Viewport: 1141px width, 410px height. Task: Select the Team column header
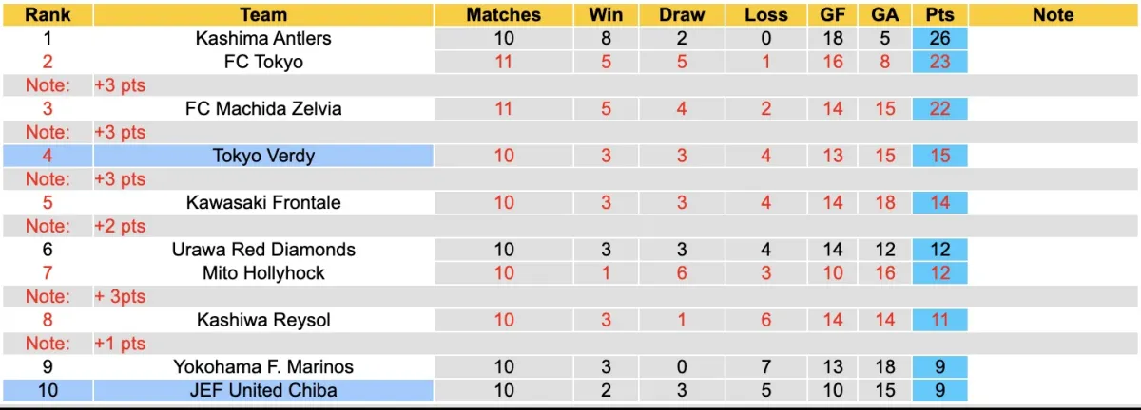point(263,15)
